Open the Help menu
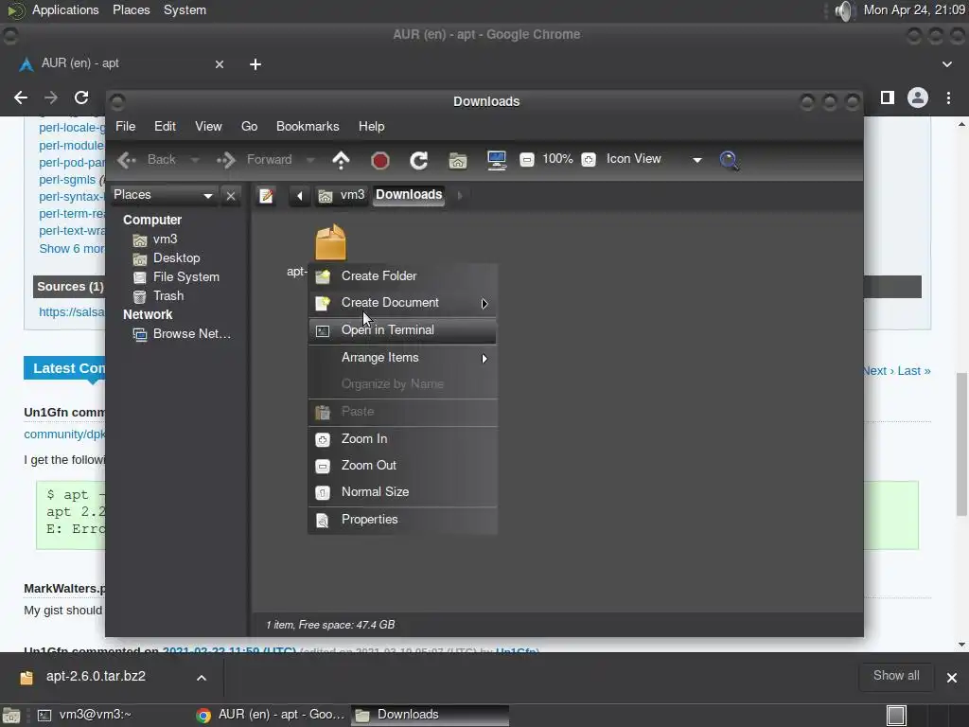This screenshot has width=969, height=727. (x=371, y=126)
